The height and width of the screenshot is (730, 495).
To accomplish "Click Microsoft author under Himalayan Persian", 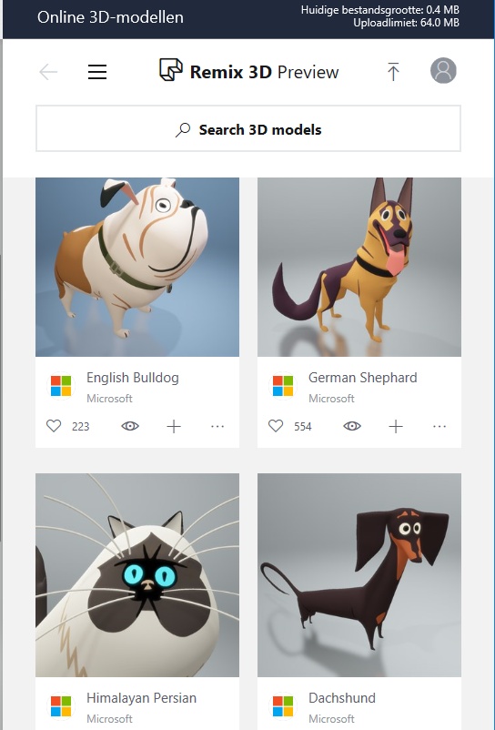I will (109, 719).
